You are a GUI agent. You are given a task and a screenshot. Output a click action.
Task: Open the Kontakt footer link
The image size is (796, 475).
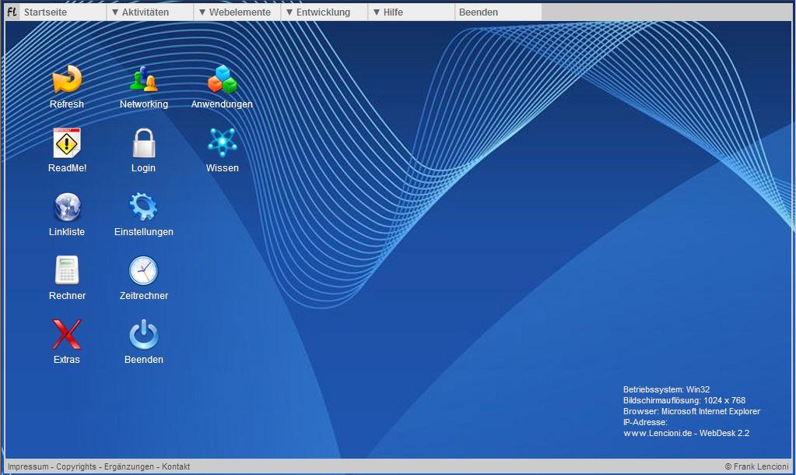pyautogui.click(x=176, y=466)
